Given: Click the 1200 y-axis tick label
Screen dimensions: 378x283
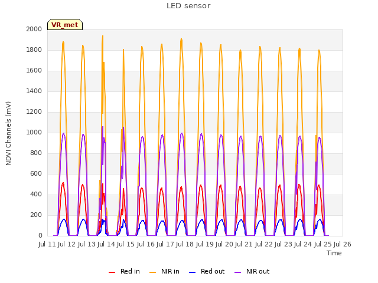Looking at the screenshot, I should click(34, 111).
